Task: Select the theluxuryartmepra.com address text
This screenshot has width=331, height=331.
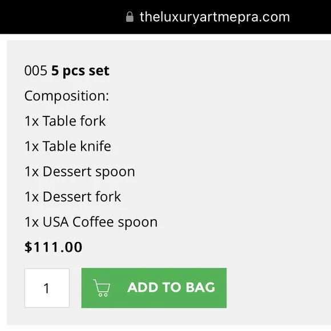Action: 215,17
